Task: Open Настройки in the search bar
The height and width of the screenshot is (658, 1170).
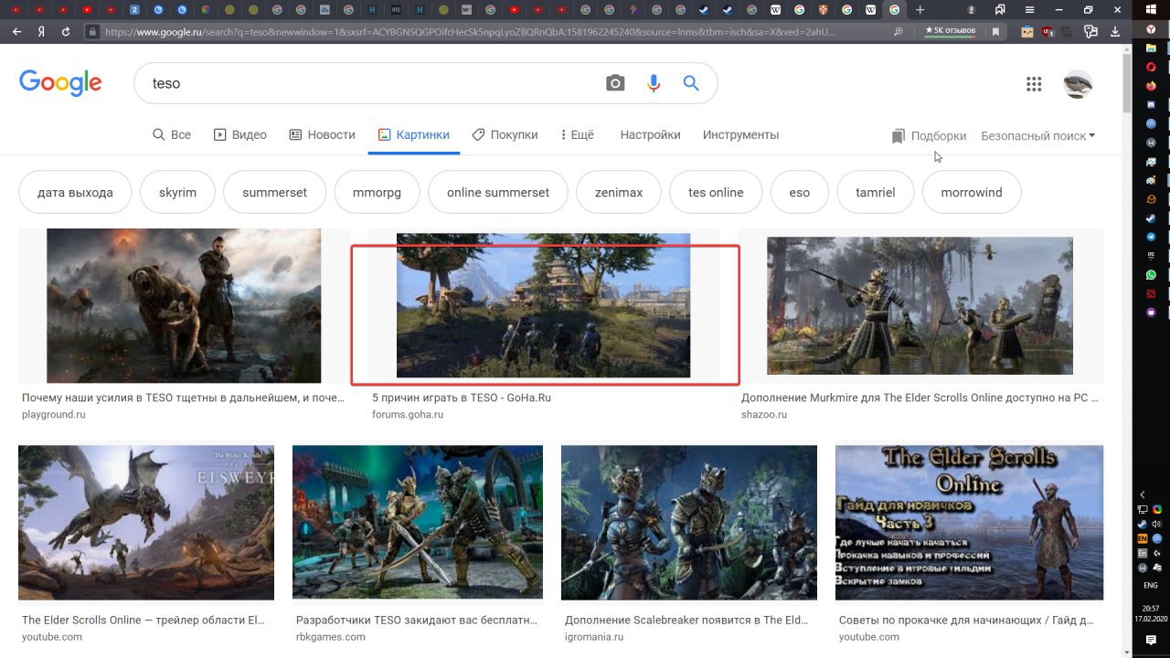Action: click(x=650, y=134)
